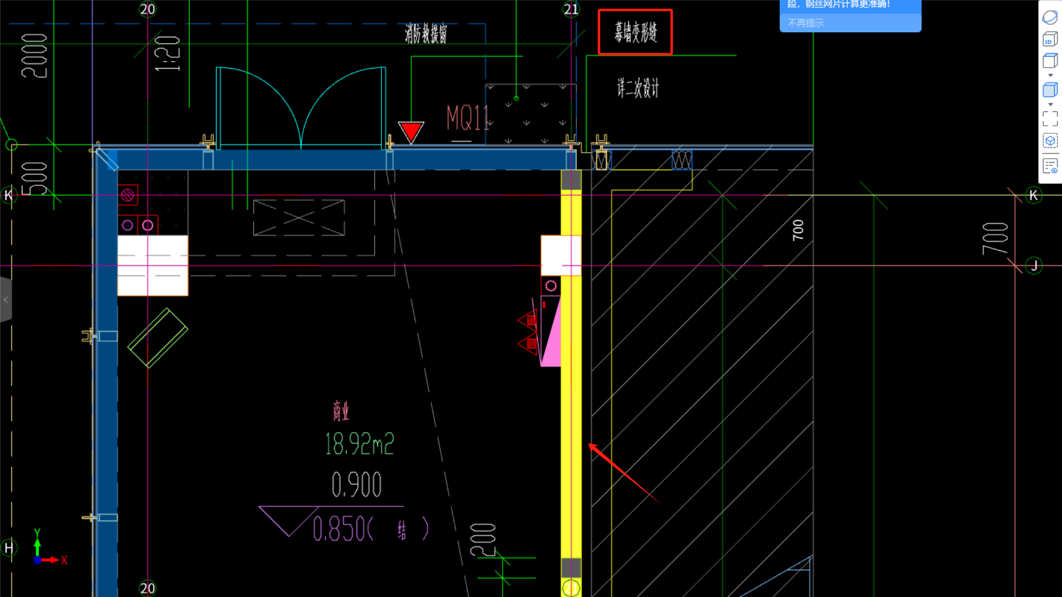The height and width of the screenshot is (597, 1062).
Task: Click the 不再提示 button in the tooltip
Action: pyautogui.click(x=806, y=23)
